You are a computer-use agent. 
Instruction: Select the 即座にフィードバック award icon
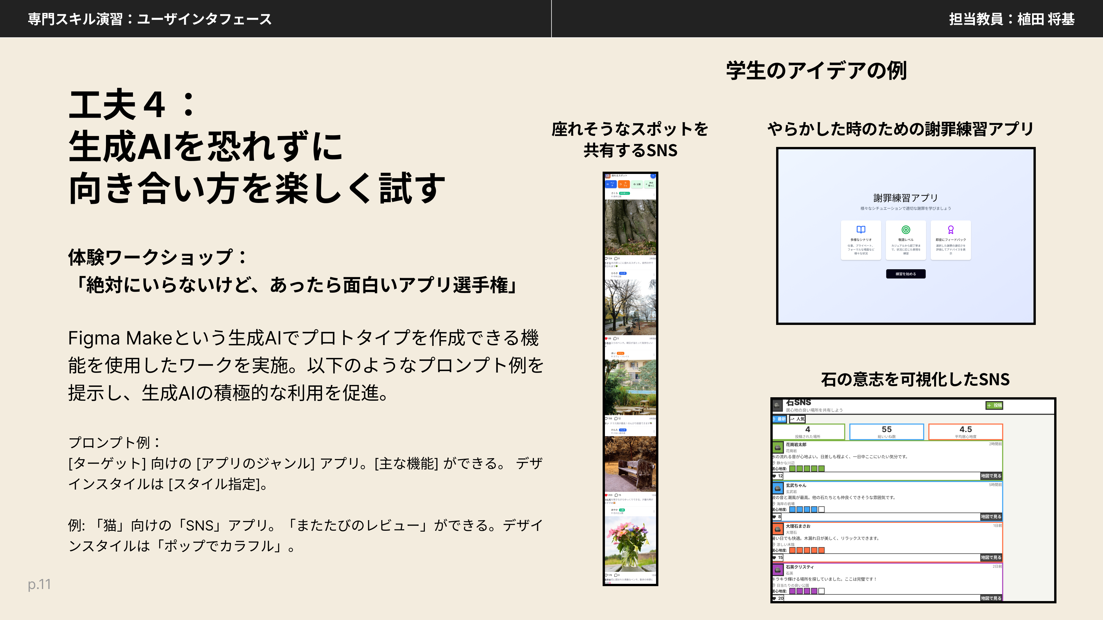[x=950, y=230]
